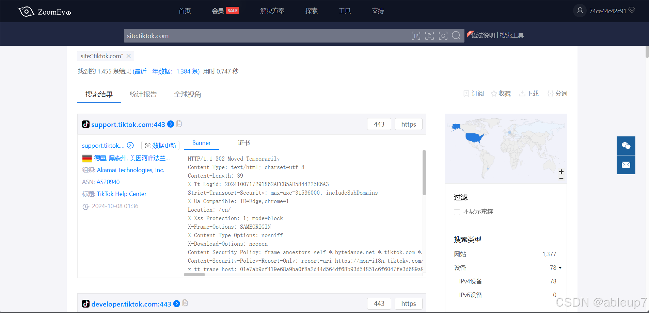649x313 pixels.
Task: Click the 下载 download icon
Action: 522,94
